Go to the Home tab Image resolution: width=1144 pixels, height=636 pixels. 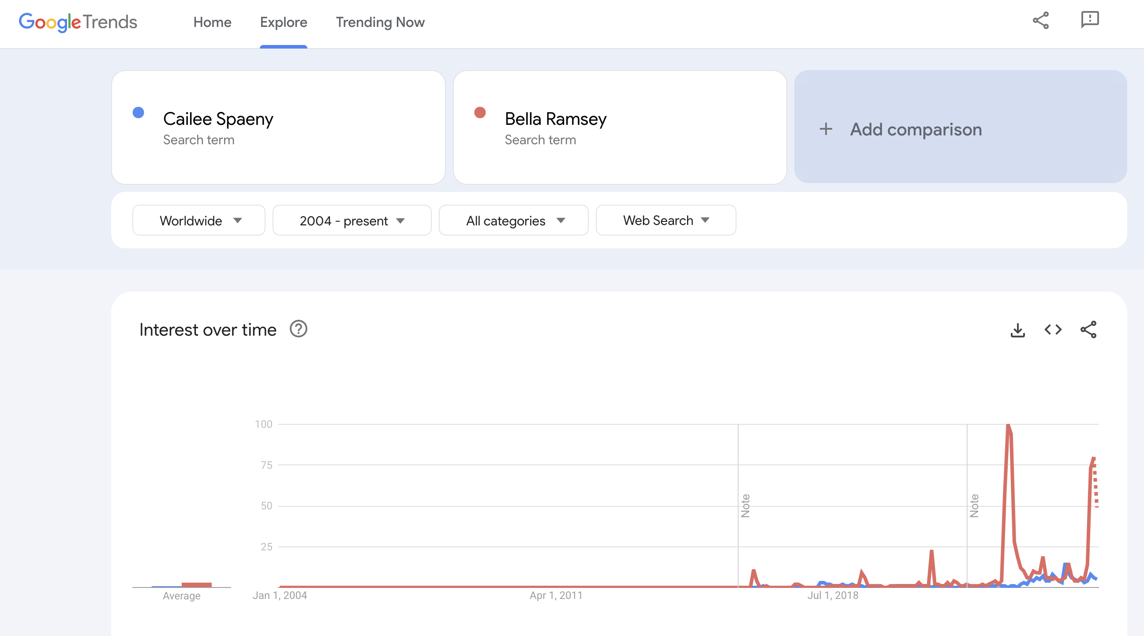pyautogui.click(x=212, y=22)
